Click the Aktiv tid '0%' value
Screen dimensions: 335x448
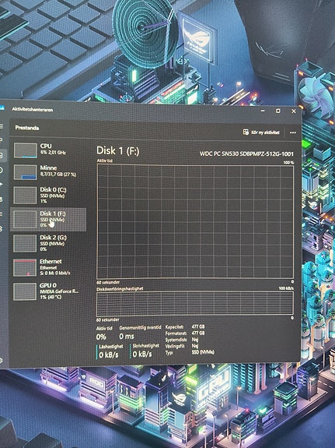[101, 337]
